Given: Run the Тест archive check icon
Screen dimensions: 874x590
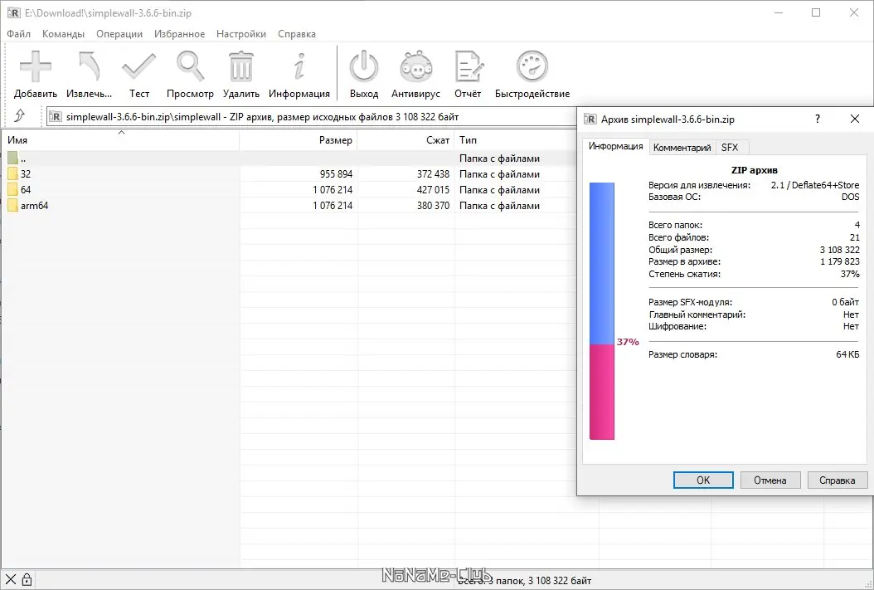Looking at the screenshot, I should 139,66.
